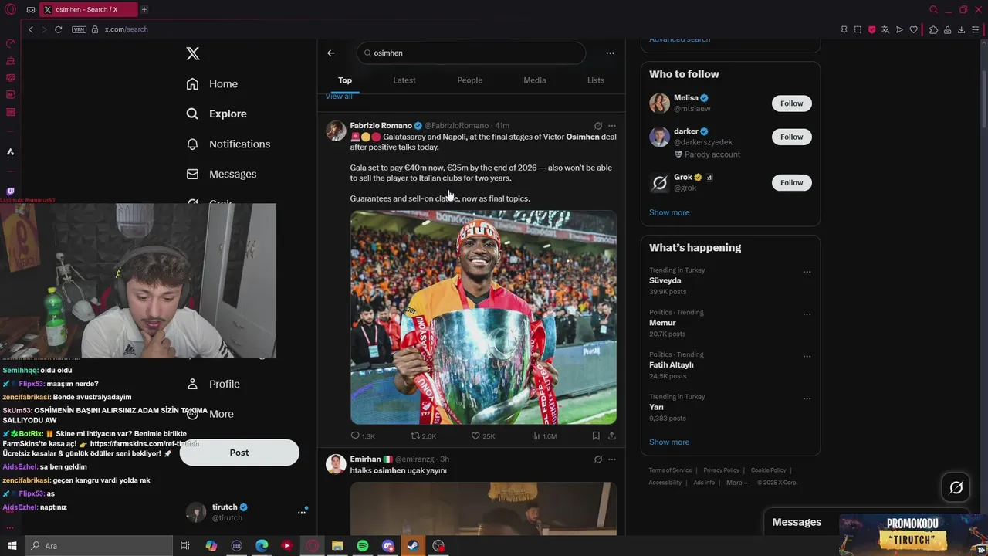988x556 pixels.
Task: Share Fabrizio Romano tweet
Action: tap(612, 436)
